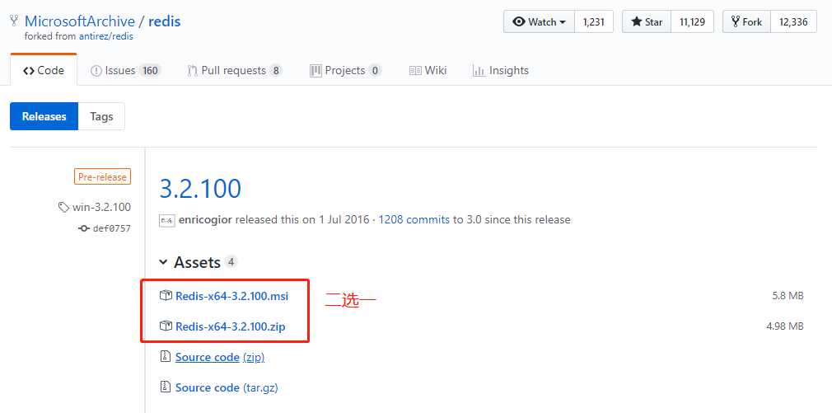Click the Issues tab alert icon
832x413 pixels.
(x=96, y=71)
